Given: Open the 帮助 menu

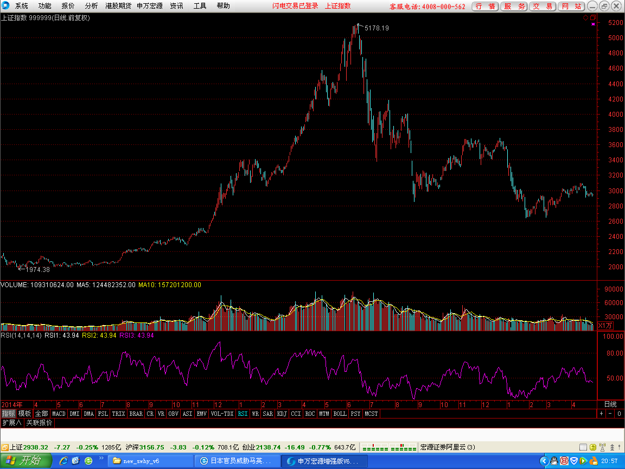Looking at the screenshot, I should (223, 6).
